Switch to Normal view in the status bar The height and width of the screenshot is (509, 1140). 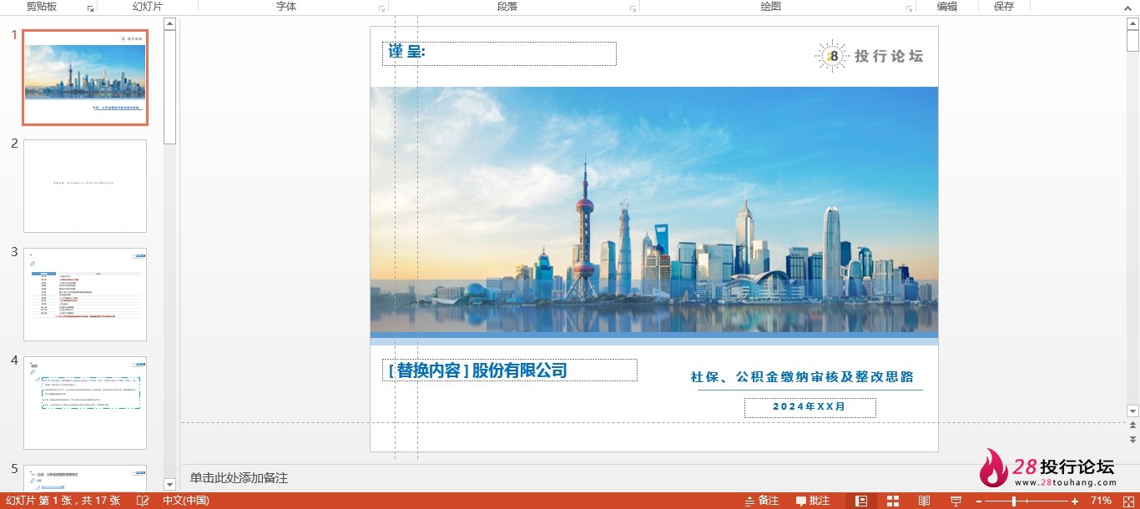[862, 501]
